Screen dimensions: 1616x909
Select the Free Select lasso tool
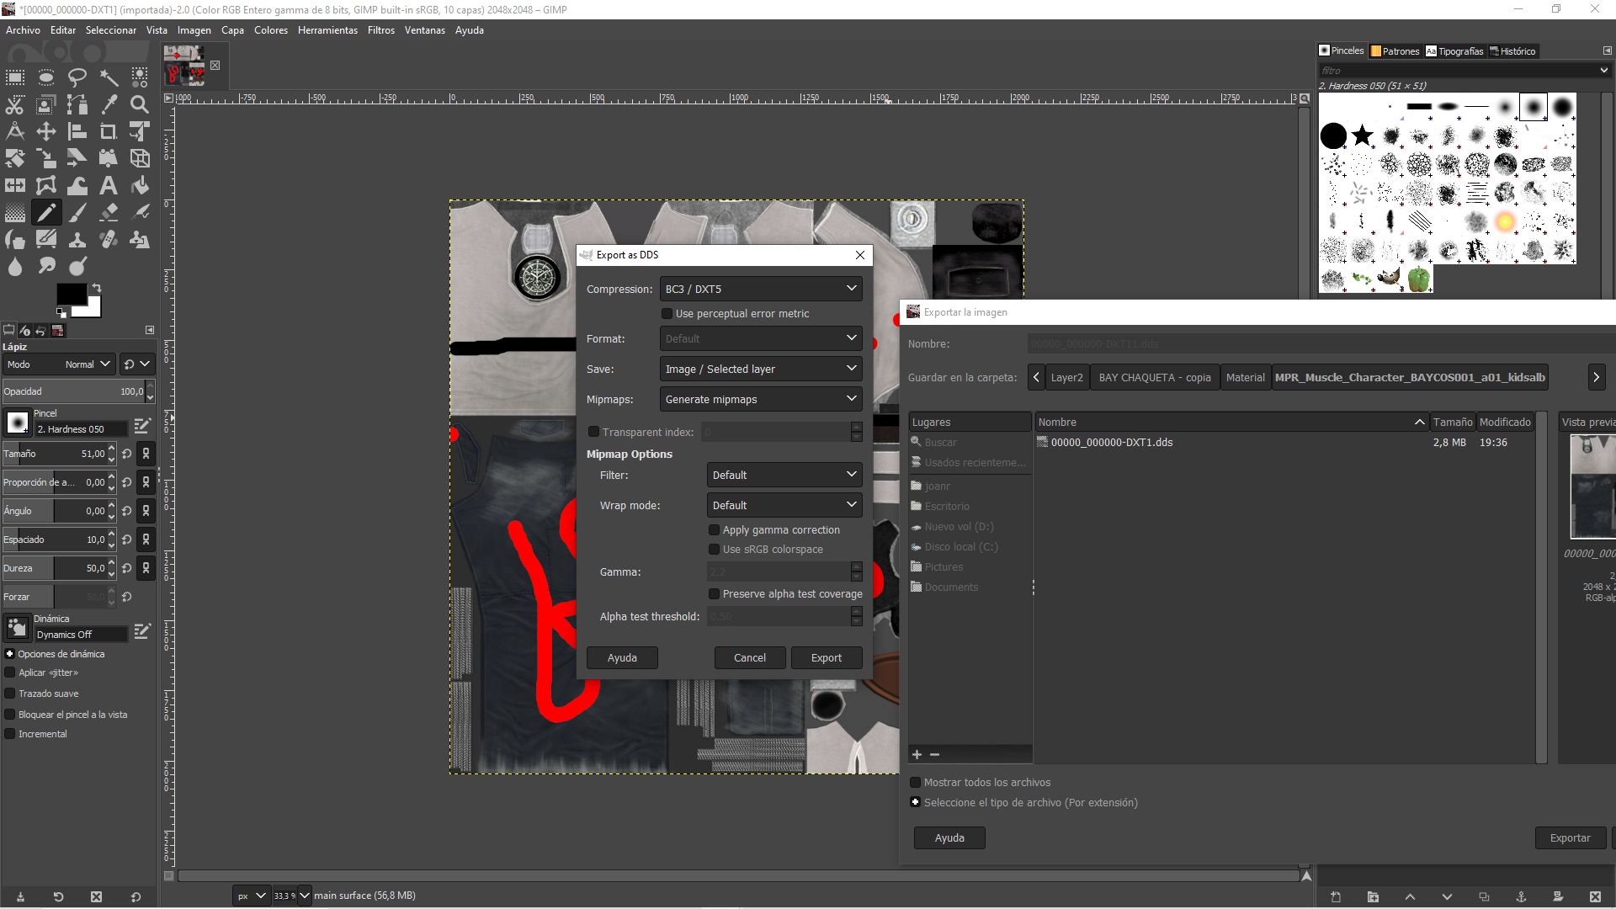[77, 77]
